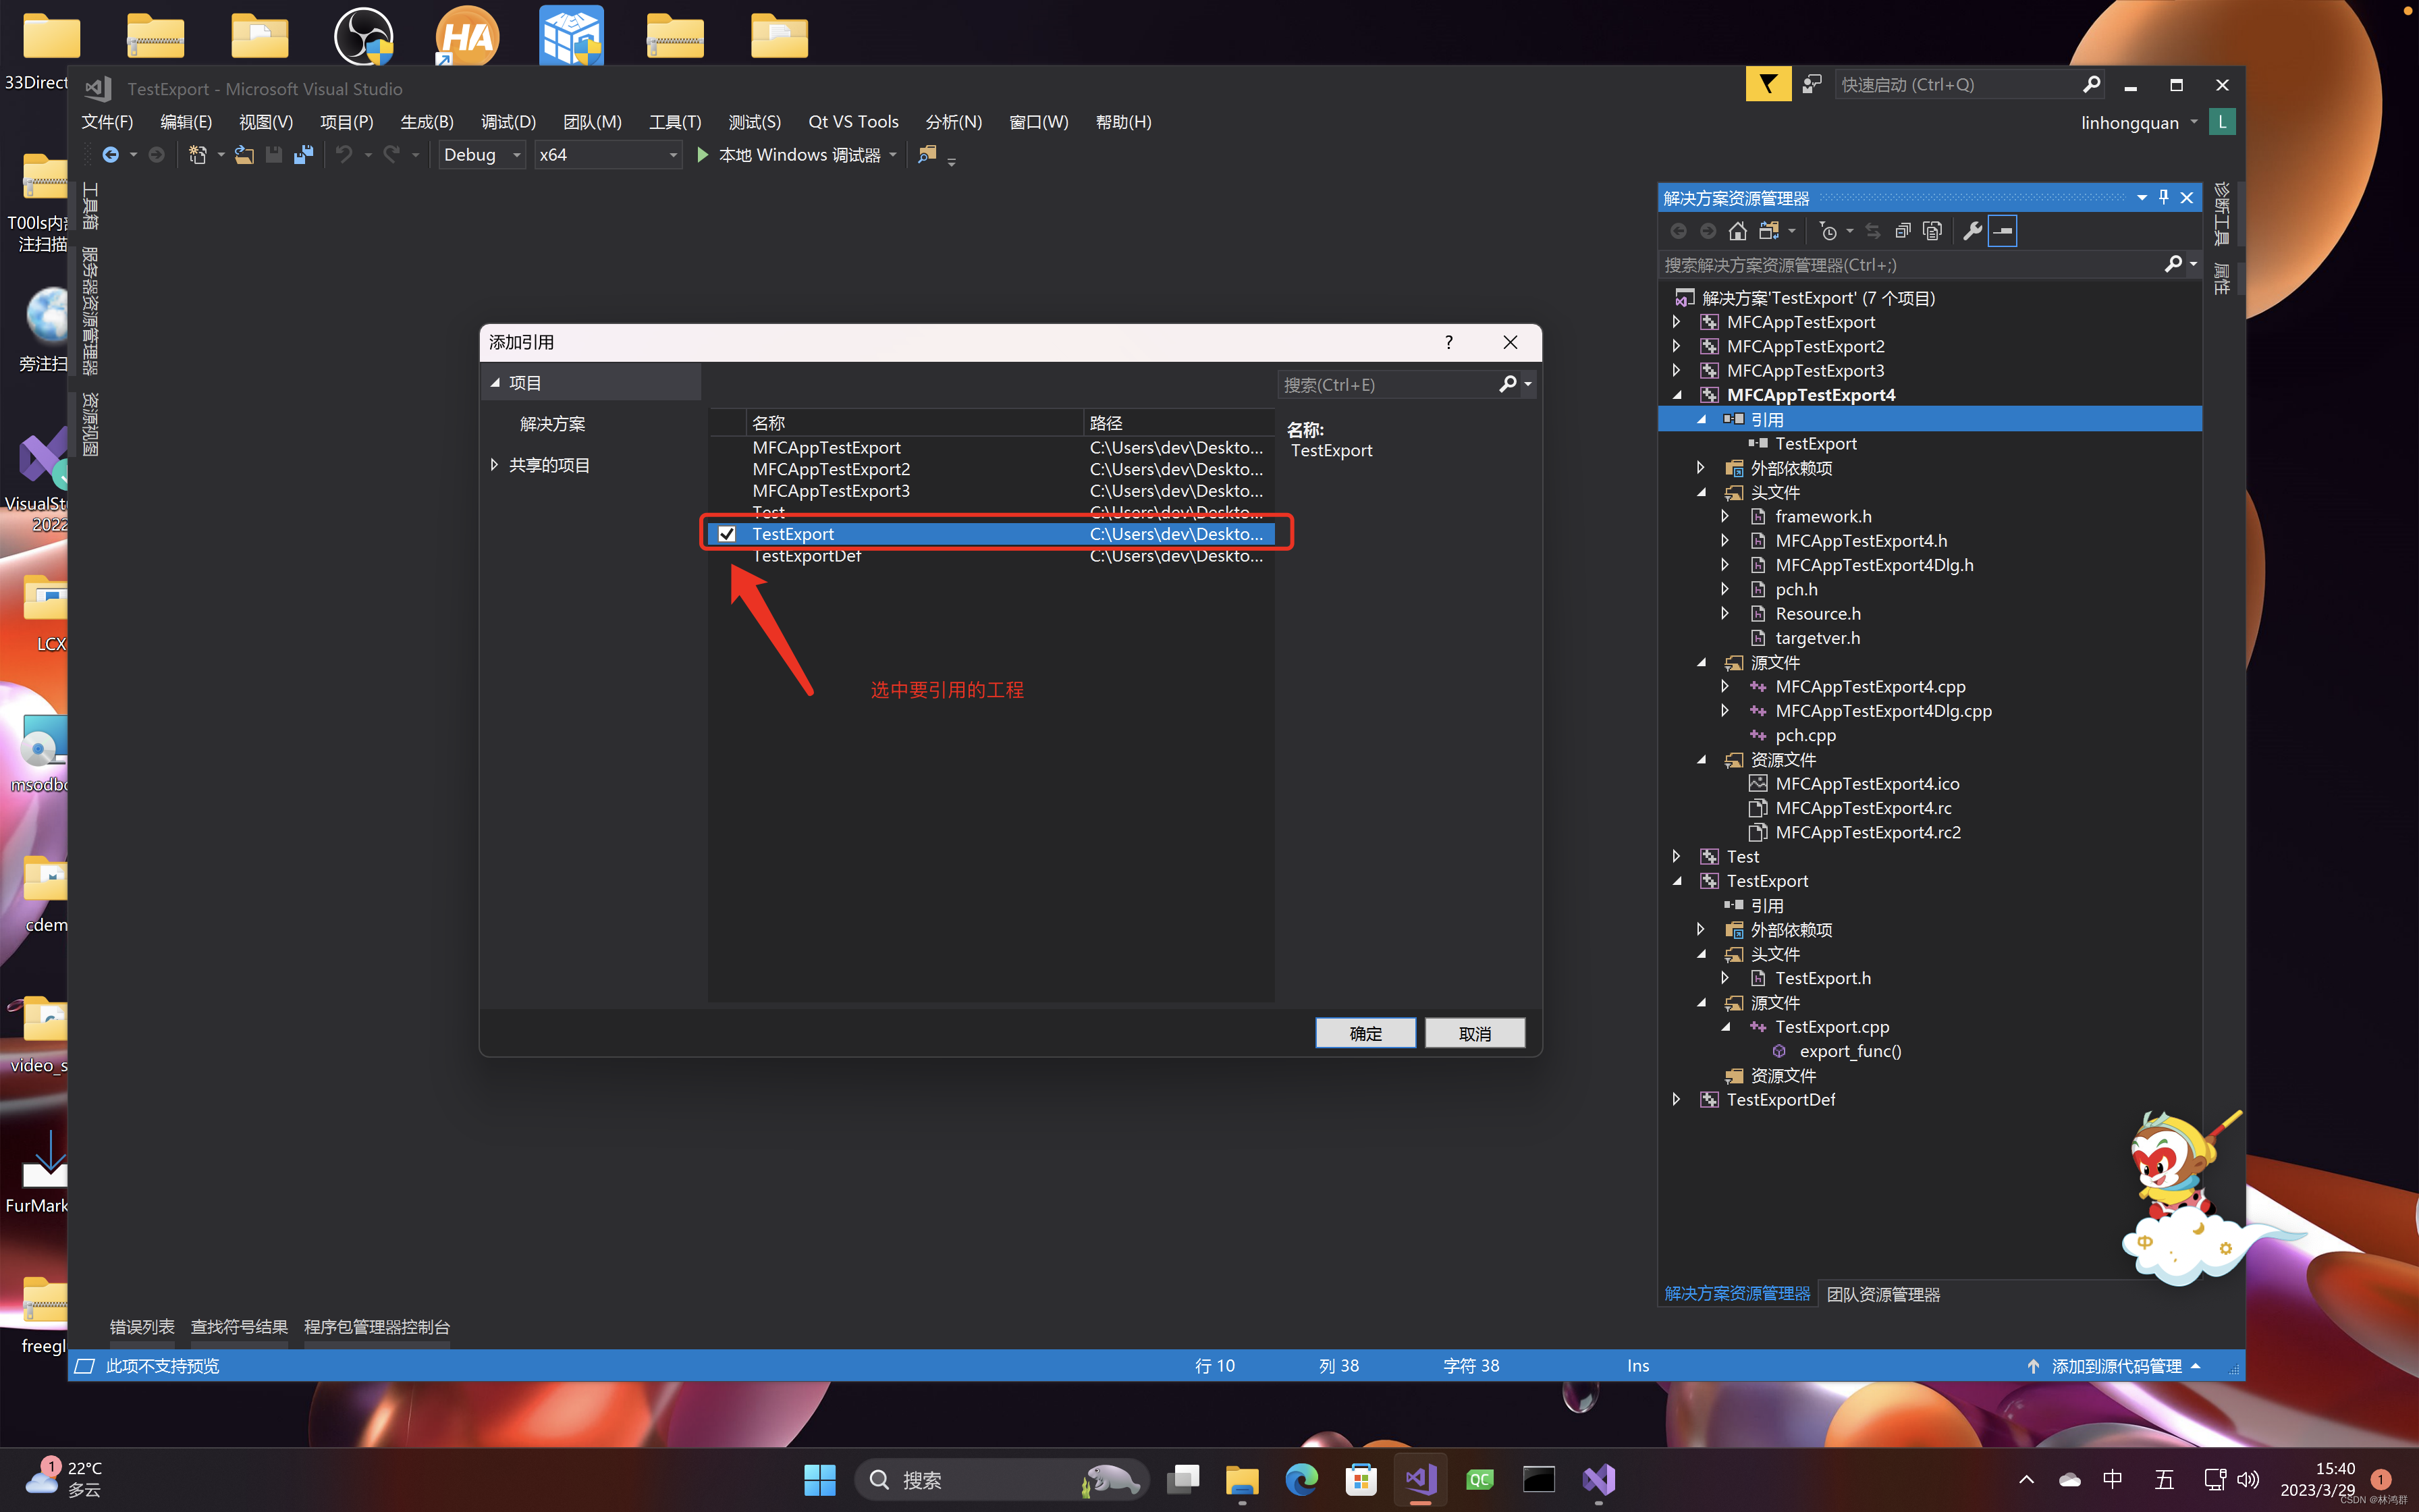Toggle the preview selected items button
This screenshot has width=2419, height=1512.
pyautogui.click(x=2003, y=231)
